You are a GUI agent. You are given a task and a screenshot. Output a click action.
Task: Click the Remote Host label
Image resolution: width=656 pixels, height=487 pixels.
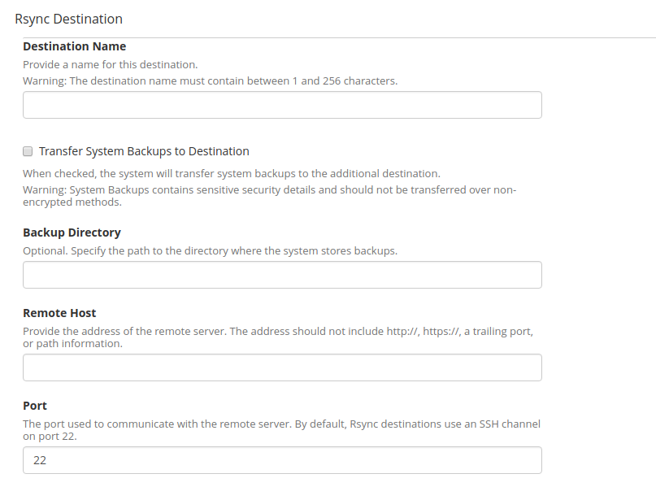(59, 312)
